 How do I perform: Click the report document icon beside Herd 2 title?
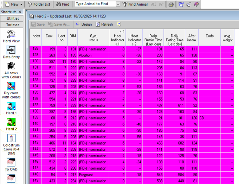pyautogui.click(x=32, y=16)
